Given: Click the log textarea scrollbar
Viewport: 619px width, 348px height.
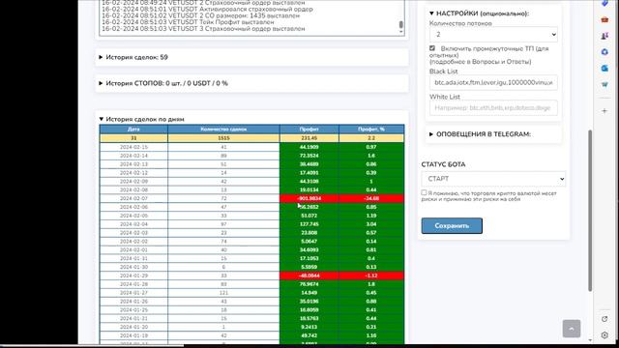Looking at the screenshot, I should coord(401,24).
